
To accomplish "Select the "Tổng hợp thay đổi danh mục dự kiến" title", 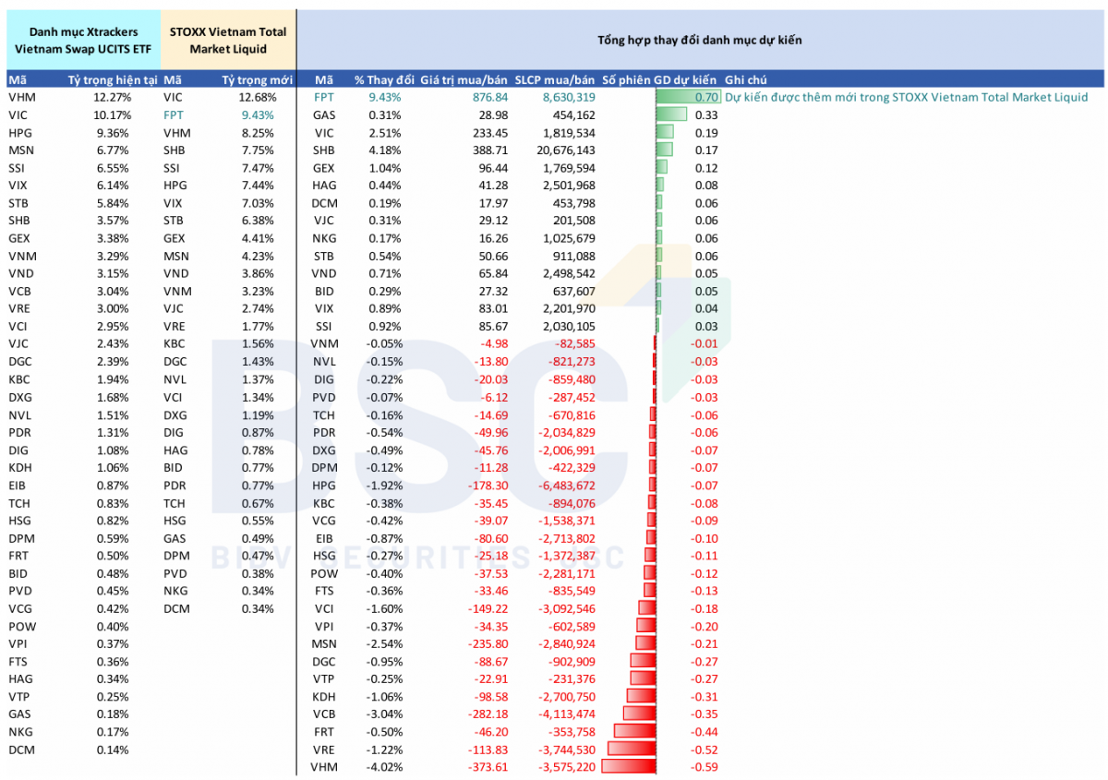I will coord(700,40).
